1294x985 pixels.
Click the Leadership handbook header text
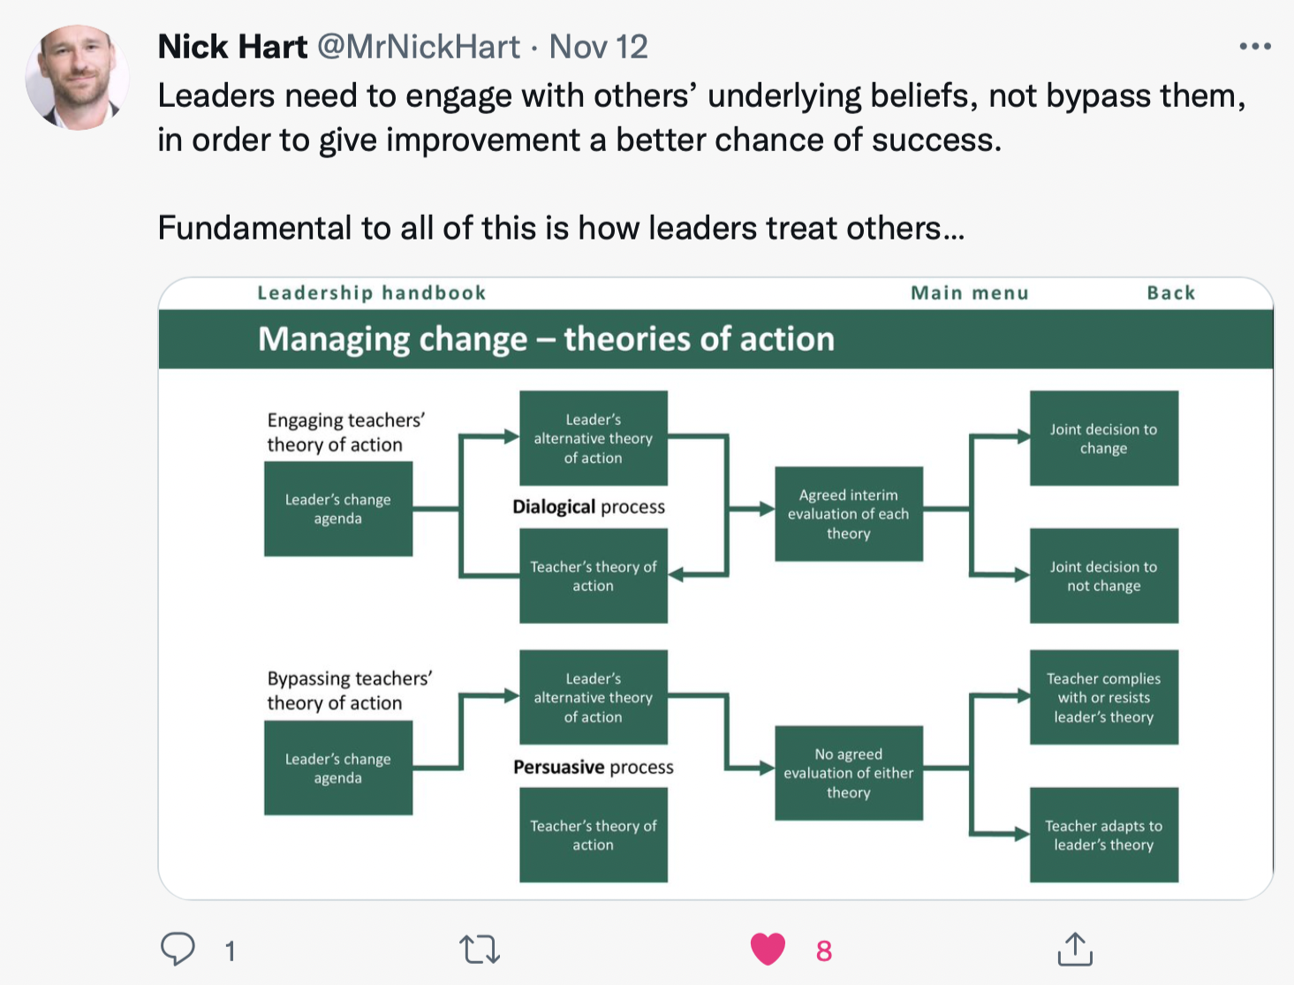371,293
